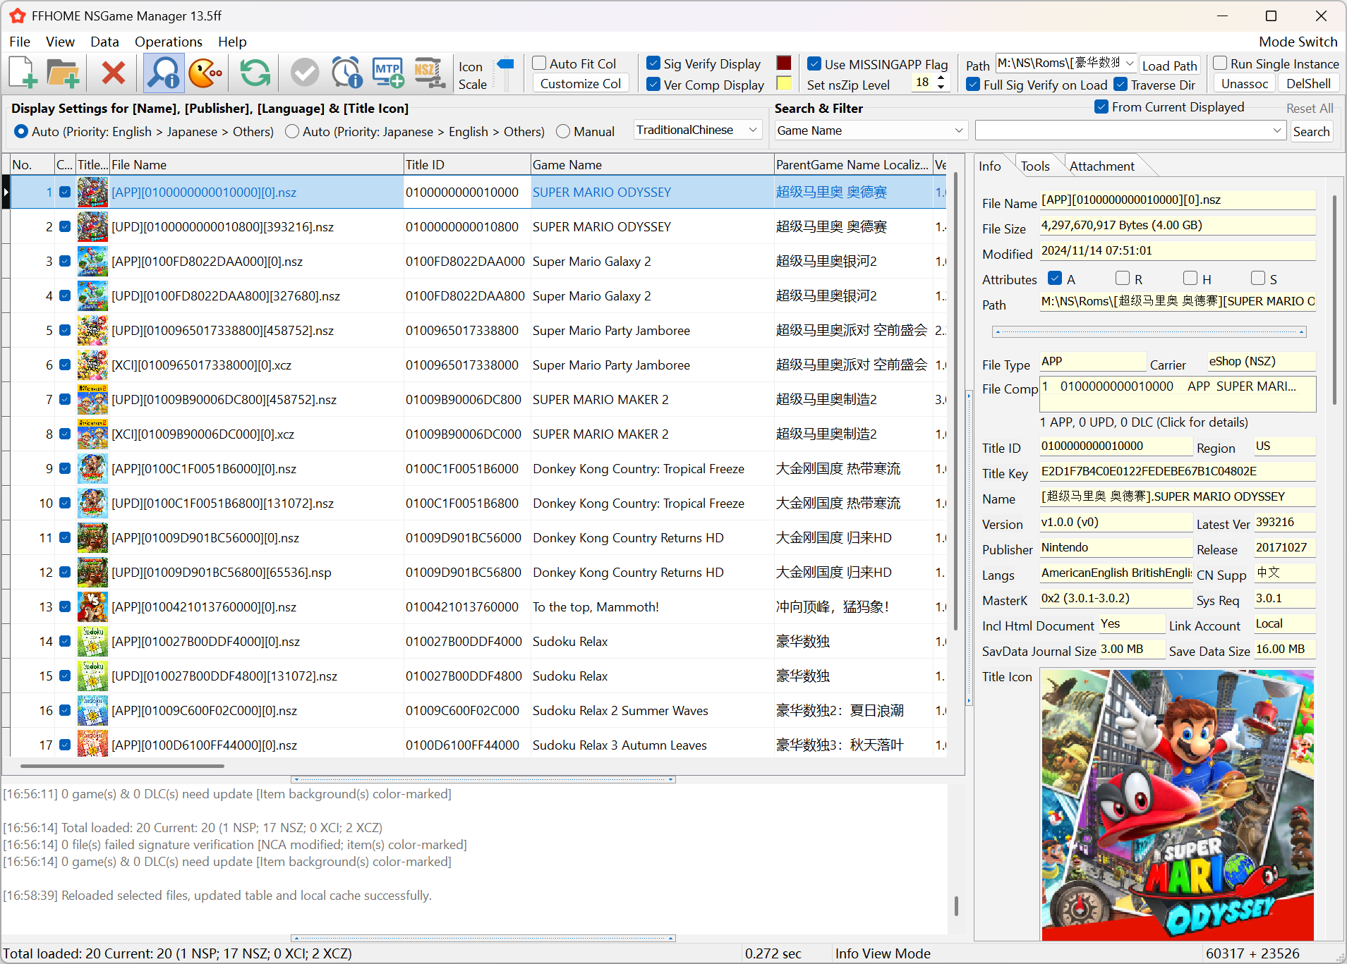Click the Super Mario Party Jamboree XCI row icon
The height and width of the screenshot is (964, 1347).
pyautogui.click(x=92, y=365)
